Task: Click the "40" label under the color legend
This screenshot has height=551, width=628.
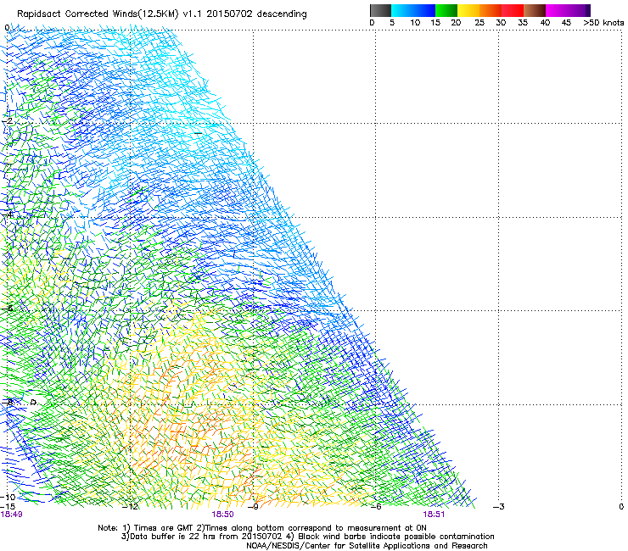Action: (x=545, y=23)
